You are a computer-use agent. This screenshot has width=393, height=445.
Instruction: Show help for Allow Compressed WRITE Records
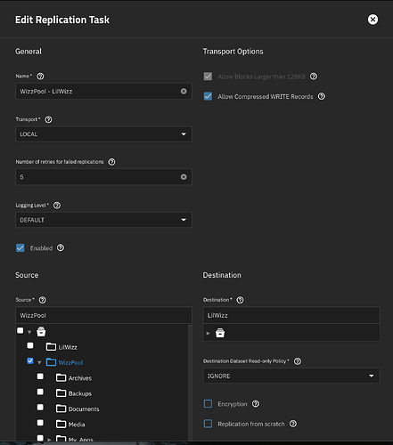[322, 96]
